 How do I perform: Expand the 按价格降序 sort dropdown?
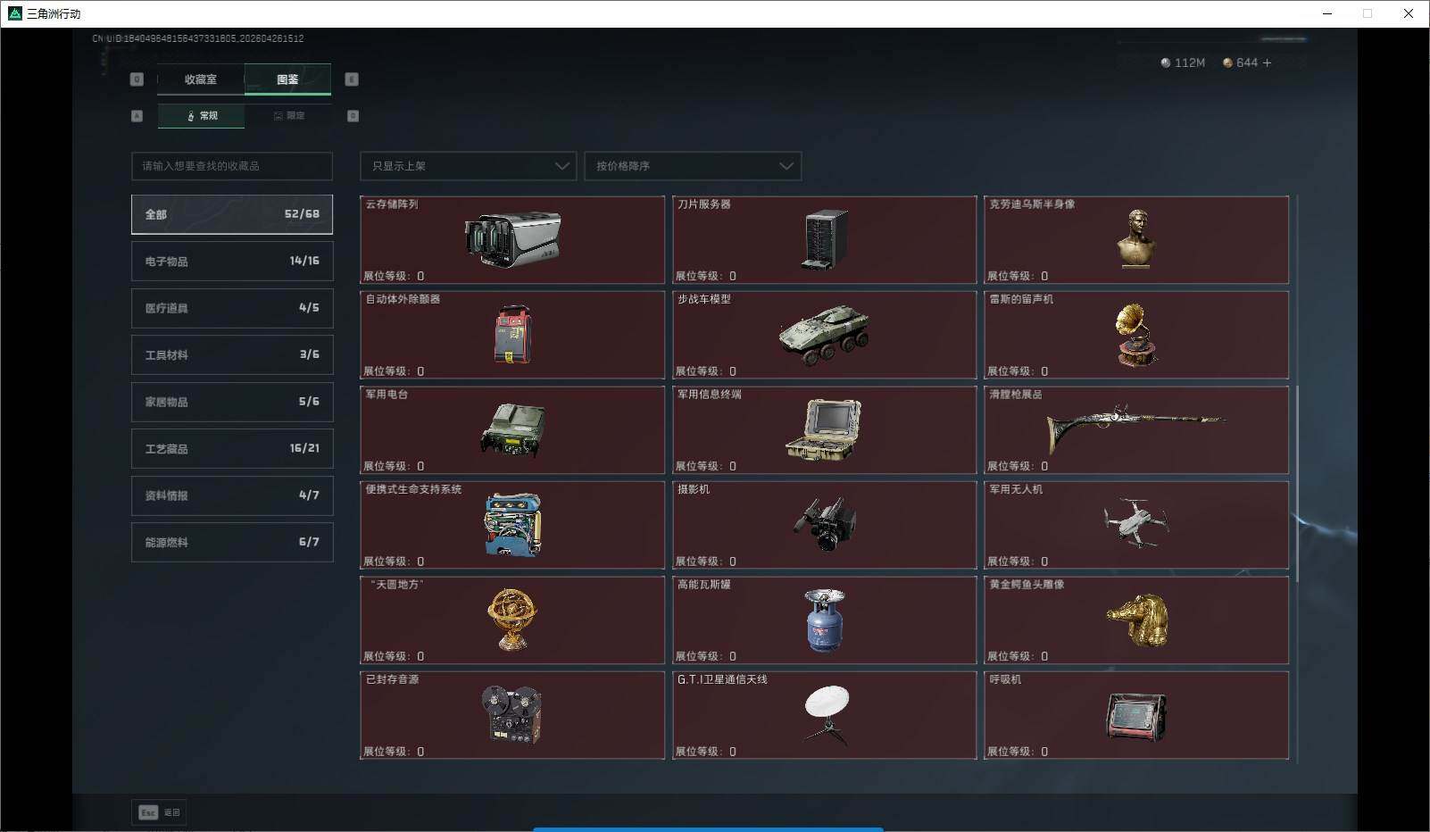pos(692,166)
